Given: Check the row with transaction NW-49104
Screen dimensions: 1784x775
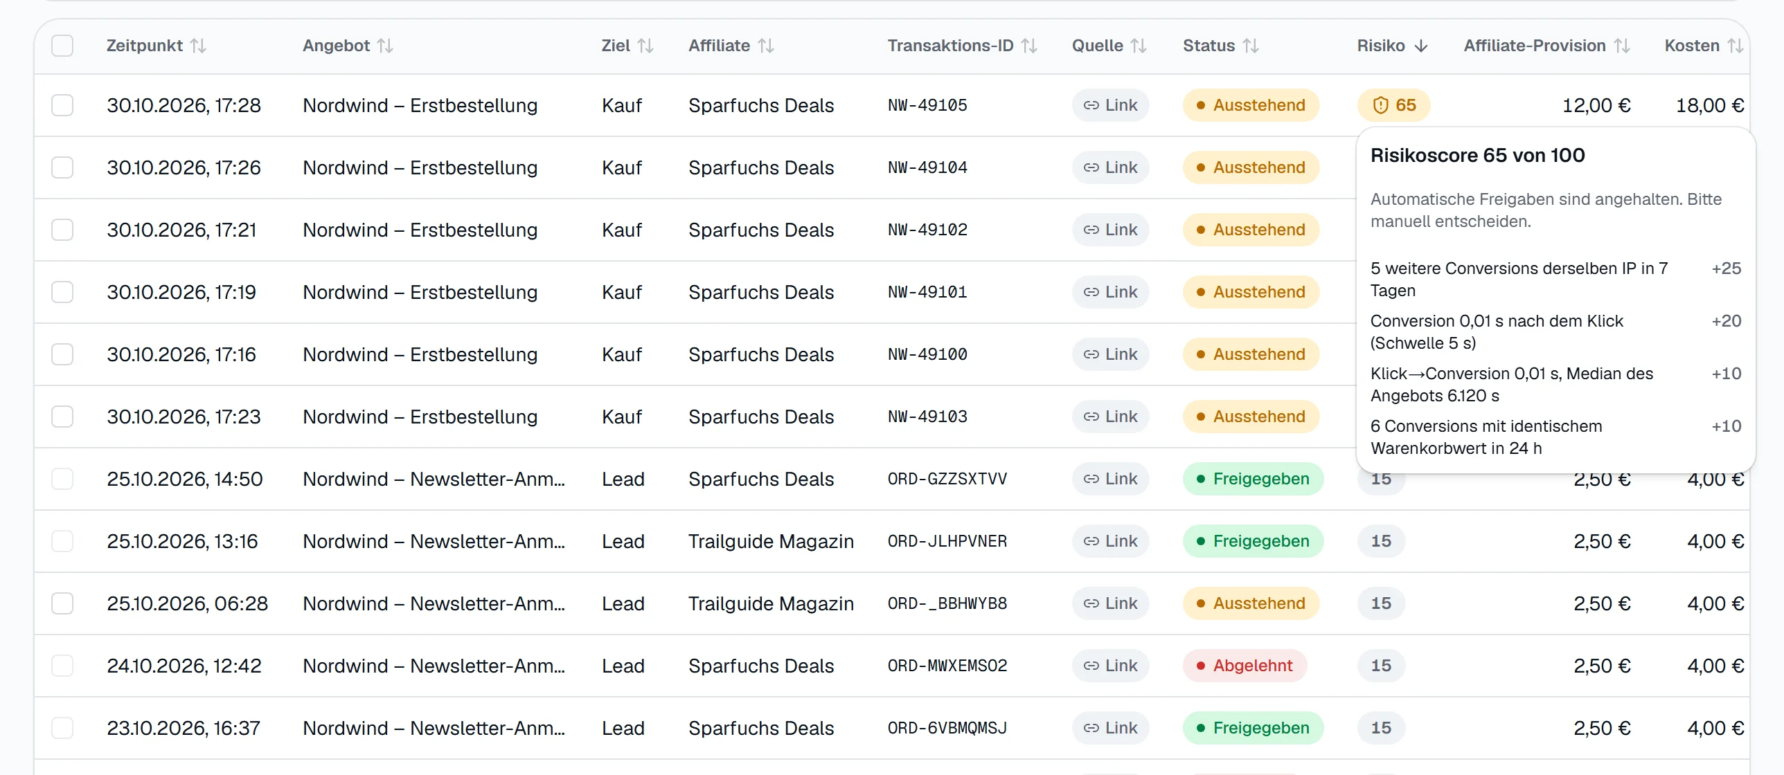Looking at the screenshot, I should (x=62, y=167).
